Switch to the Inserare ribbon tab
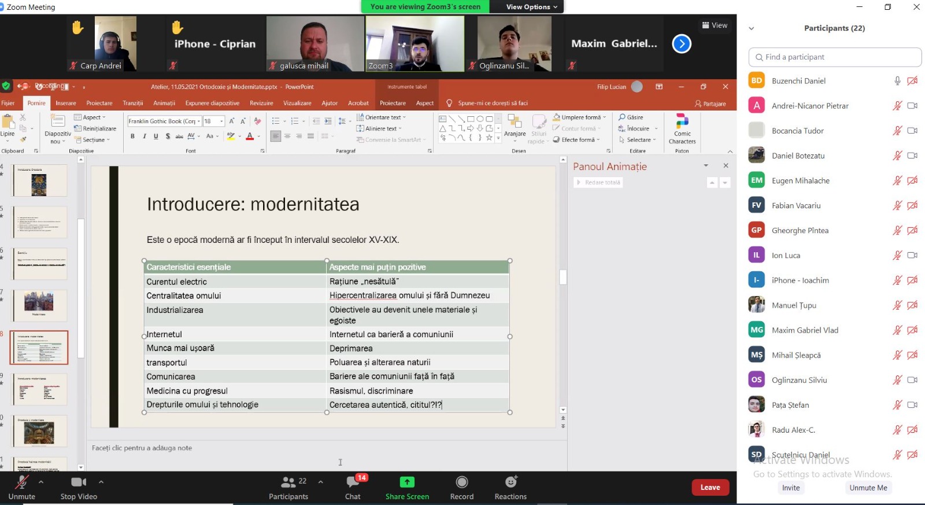Viewport: 925px width, 505px height. pyautogui.click(x=66, y=103)
